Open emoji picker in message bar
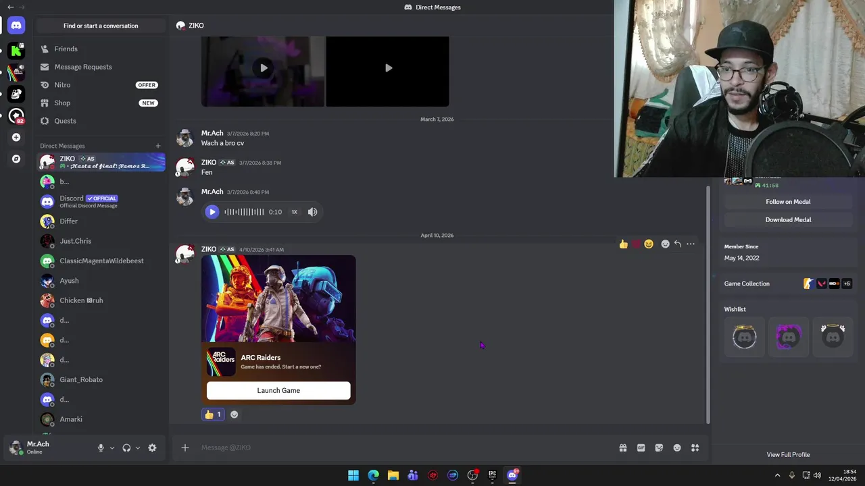 677,448
